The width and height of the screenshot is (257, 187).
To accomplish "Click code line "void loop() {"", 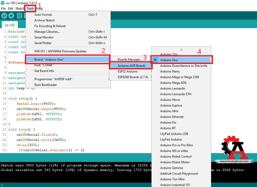I will tap(22, 129).
